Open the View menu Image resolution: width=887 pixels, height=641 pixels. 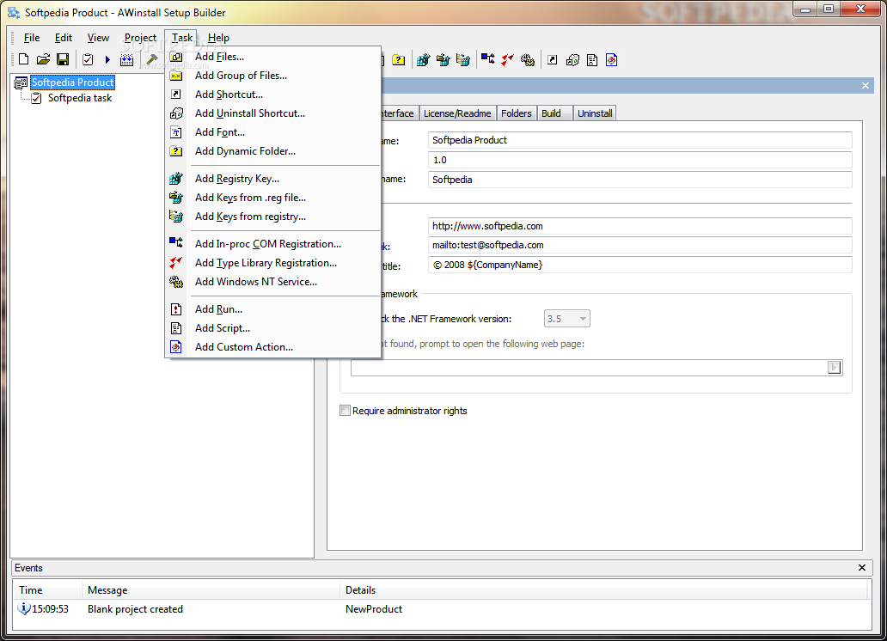(98, 38)
